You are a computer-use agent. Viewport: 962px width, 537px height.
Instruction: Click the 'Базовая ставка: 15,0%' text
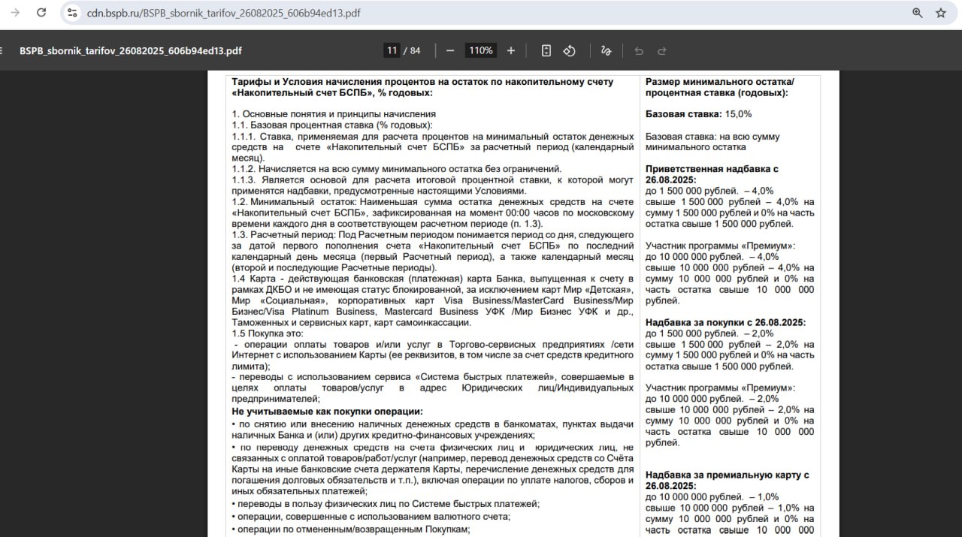click(x=698, y=114)
